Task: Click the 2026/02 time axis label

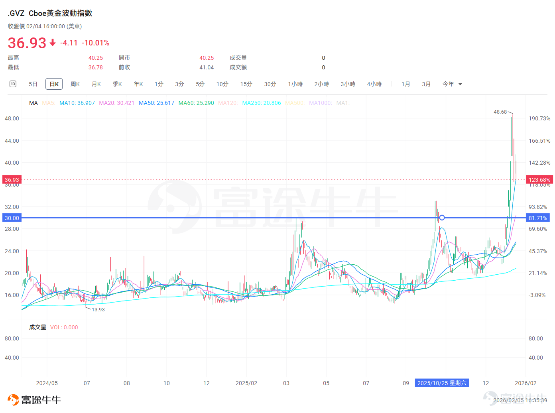Action: coord(525,383)
